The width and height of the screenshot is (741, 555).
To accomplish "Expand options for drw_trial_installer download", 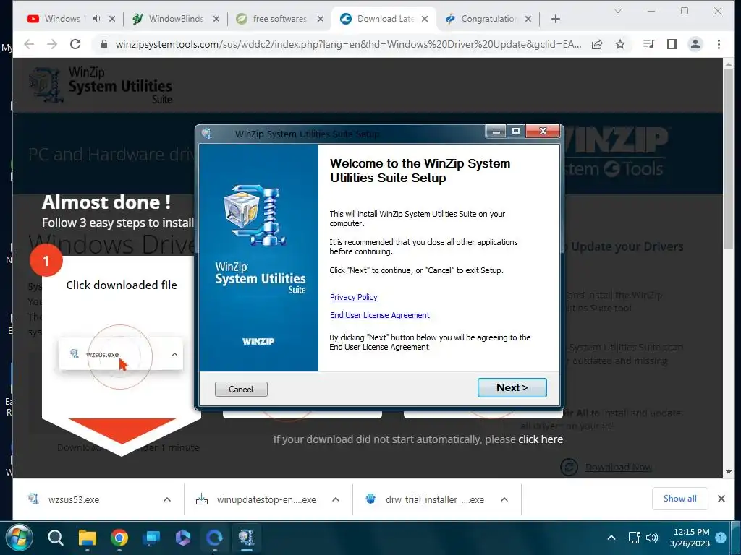I will click(x=504, y=499).
